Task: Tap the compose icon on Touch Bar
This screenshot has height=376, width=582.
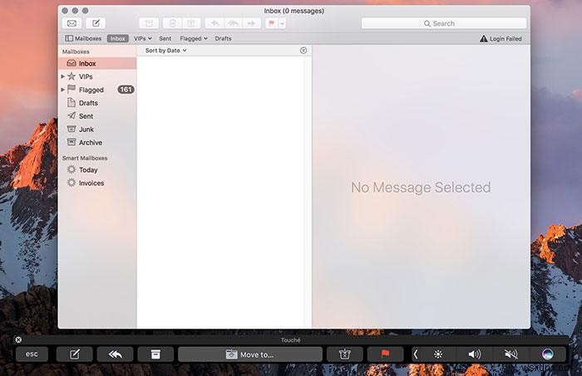Action: point(75,354)
